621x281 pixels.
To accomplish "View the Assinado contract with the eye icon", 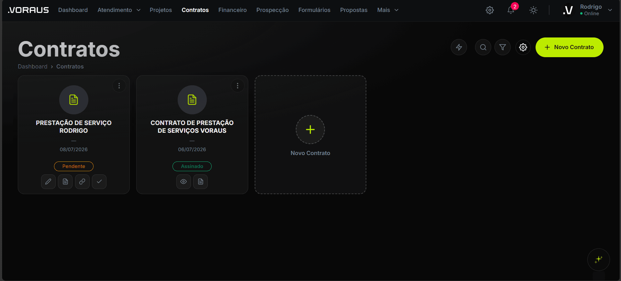I will coord(183,182).
